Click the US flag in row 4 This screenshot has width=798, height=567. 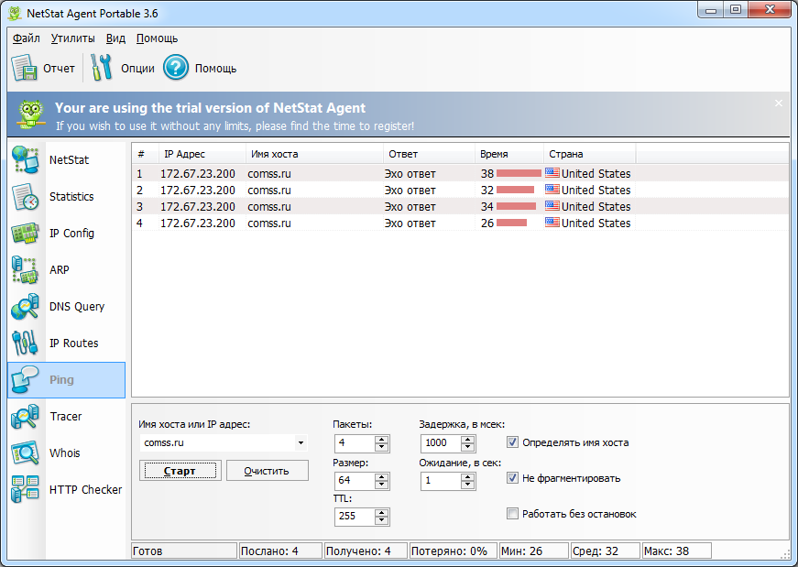click(552, 223)
